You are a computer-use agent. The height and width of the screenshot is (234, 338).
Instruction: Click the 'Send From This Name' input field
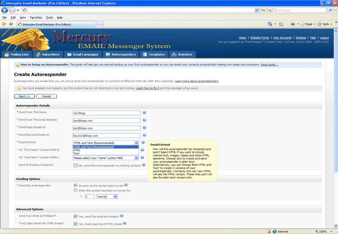point(106,113)
